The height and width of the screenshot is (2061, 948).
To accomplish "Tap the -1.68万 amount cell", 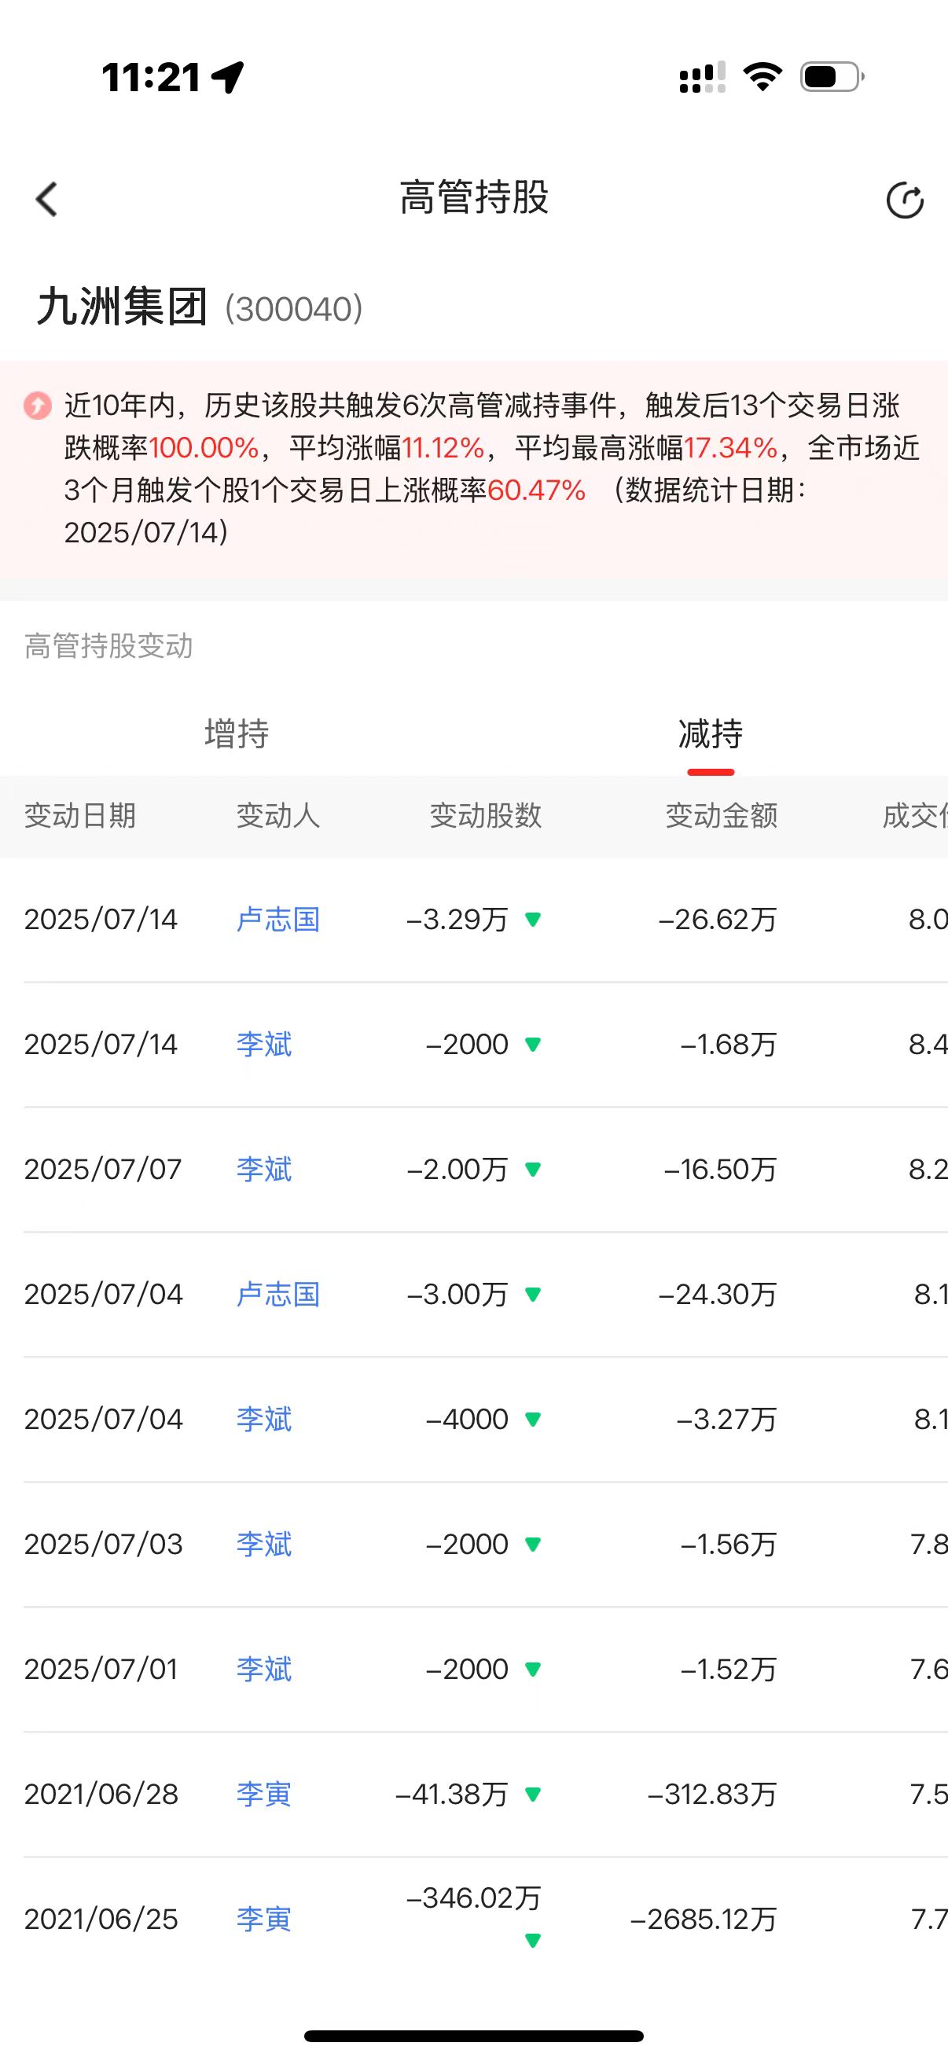I will click(x=729, y=1044).
